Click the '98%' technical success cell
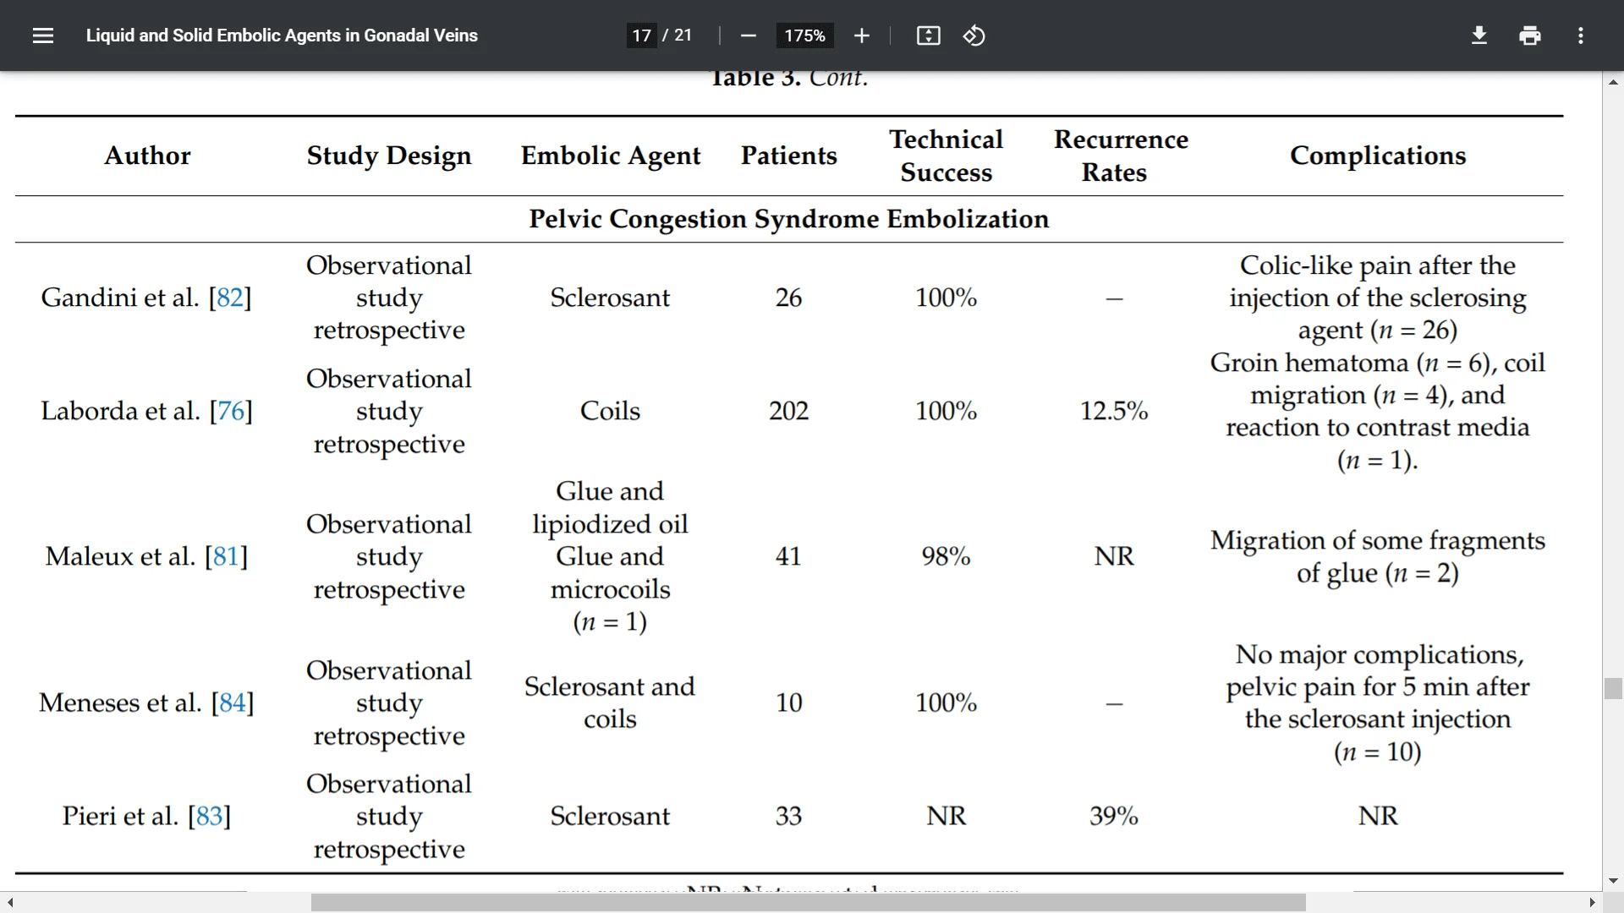This screenshot has width=1624, height=913. tap(946, 556)
